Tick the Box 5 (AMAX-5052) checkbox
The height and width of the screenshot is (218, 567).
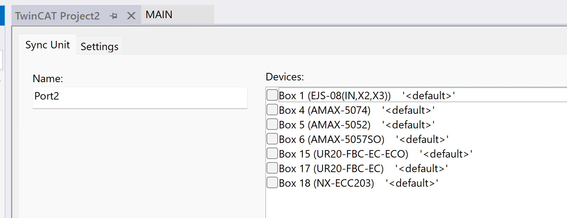272,124
